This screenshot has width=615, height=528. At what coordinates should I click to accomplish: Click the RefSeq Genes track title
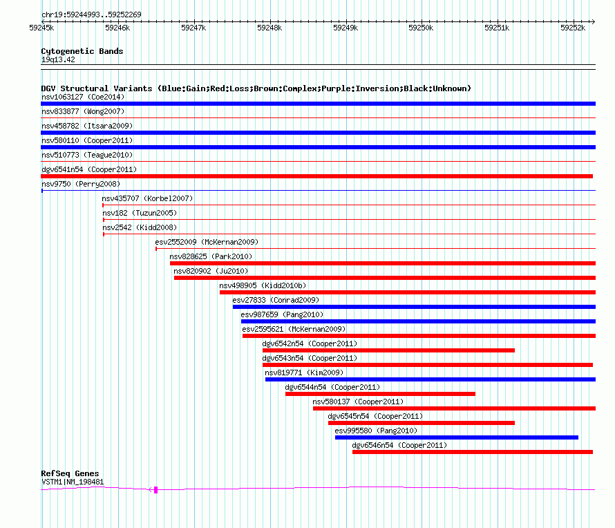(70, 473)
